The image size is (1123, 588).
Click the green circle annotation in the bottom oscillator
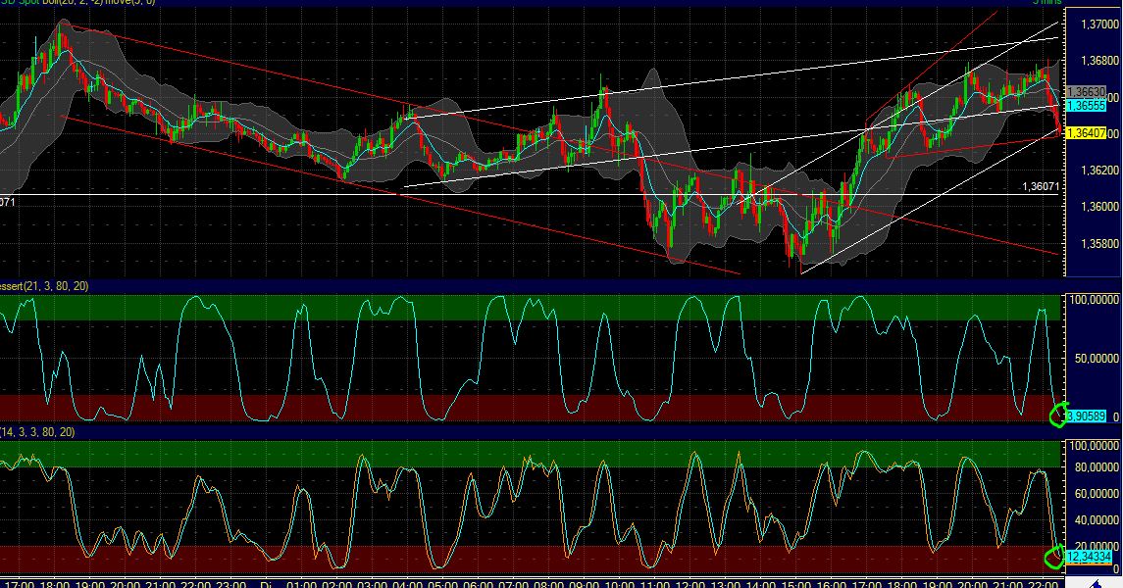1055,558
